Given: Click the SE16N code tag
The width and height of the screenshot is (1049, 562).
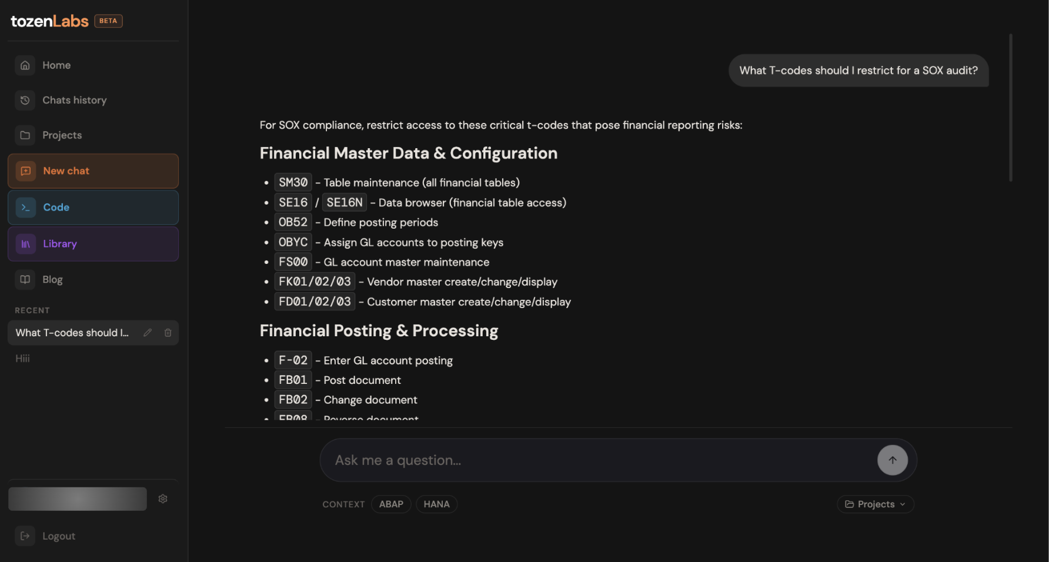Looking at the screenshot, I should pyautogui.click(x=345, y=203).
